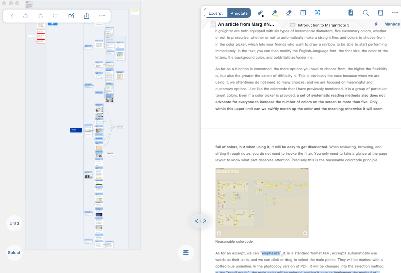Open the document search magnifier
401x273 pixels.
coord(366,13)
